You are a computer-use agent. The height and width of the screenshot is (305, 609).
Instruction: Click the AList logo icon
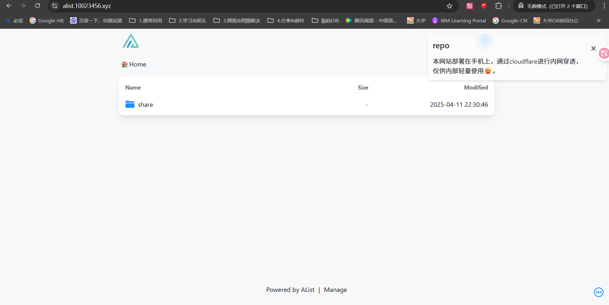(x=131, y=41)
